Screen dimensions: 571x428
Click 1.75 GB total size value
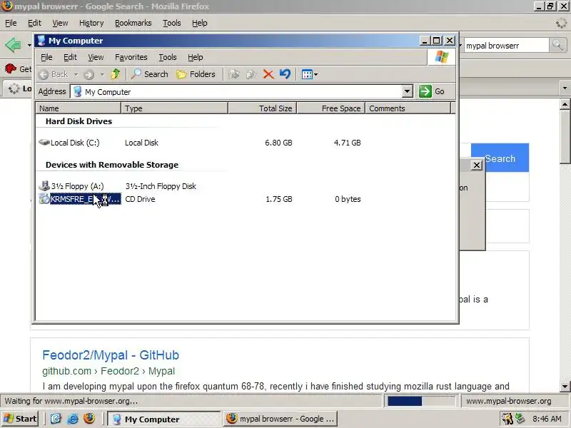tap(278, 199)
